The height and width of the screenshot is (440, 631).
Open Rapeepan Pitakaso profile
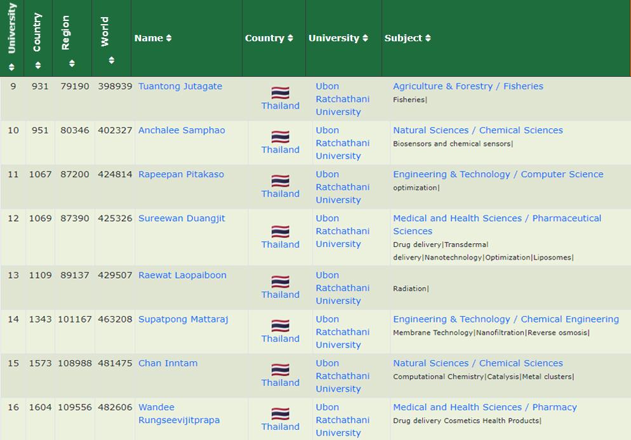pos(181,174)
